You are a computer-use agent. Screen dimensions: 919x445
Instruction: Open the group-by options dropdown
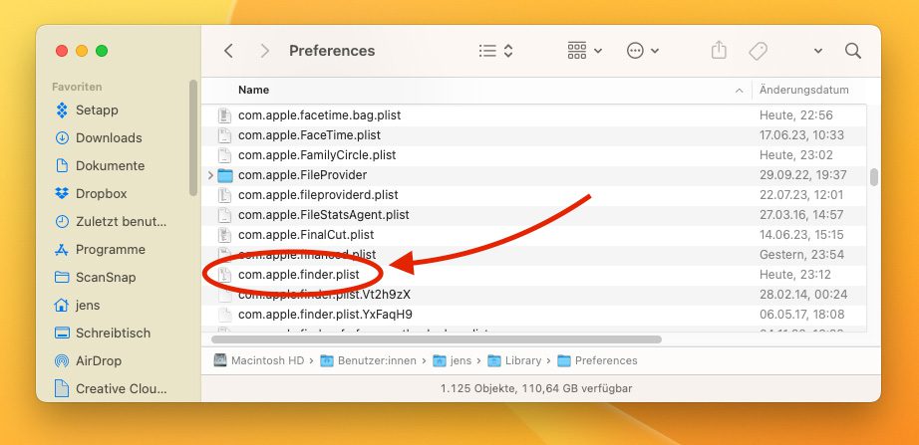pyautogui.click(x=584, y=51)
